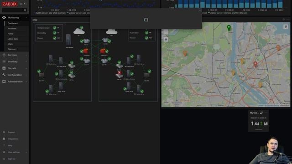Click the Inventory list icon

(x=4, y=61)
